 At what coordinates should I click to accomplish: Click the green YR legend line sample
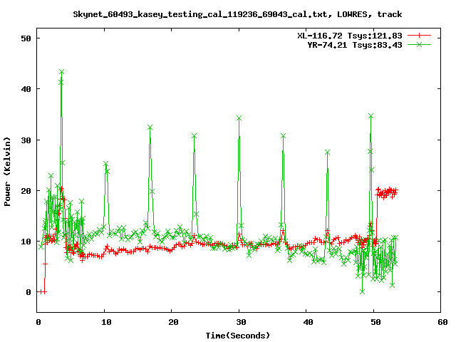point(419,44)
